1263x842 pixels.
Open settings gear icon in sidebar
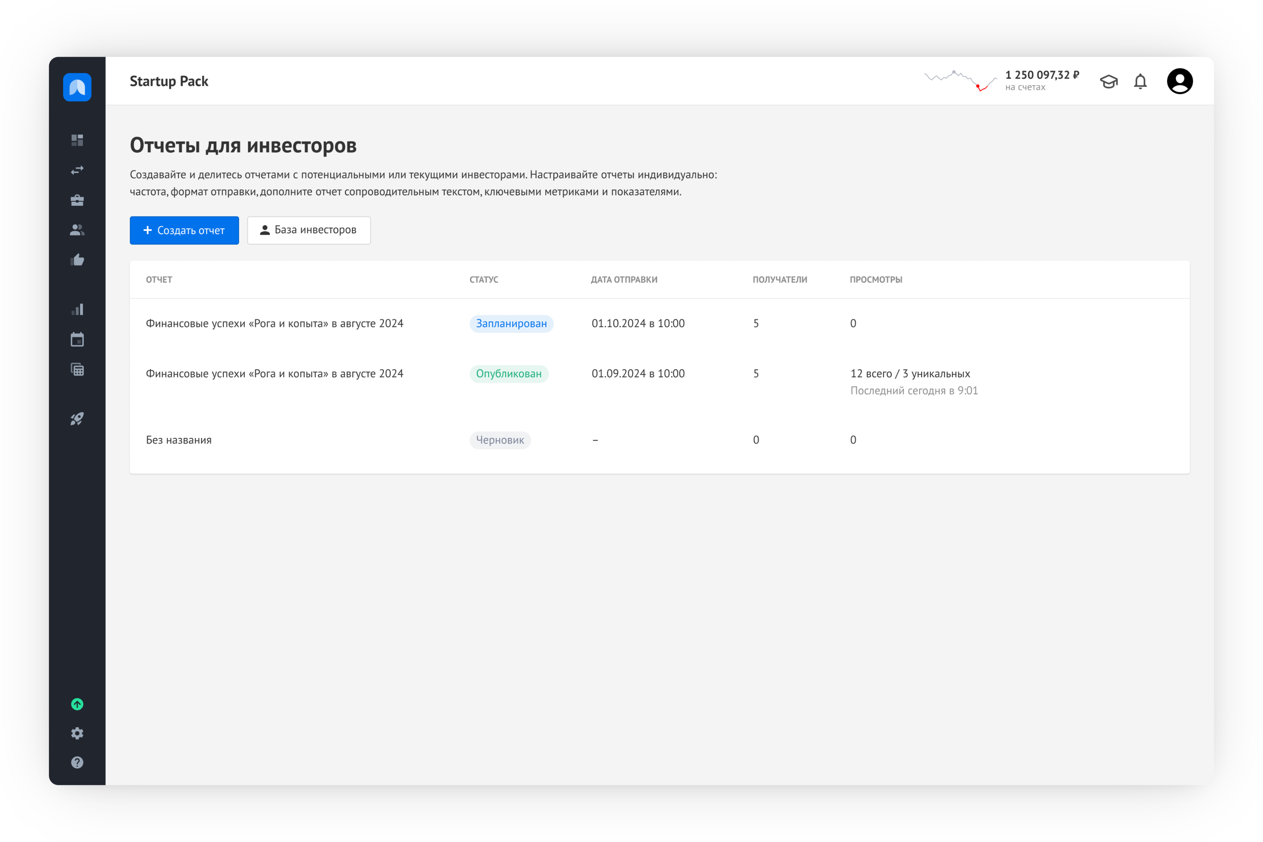pos(77,733)
